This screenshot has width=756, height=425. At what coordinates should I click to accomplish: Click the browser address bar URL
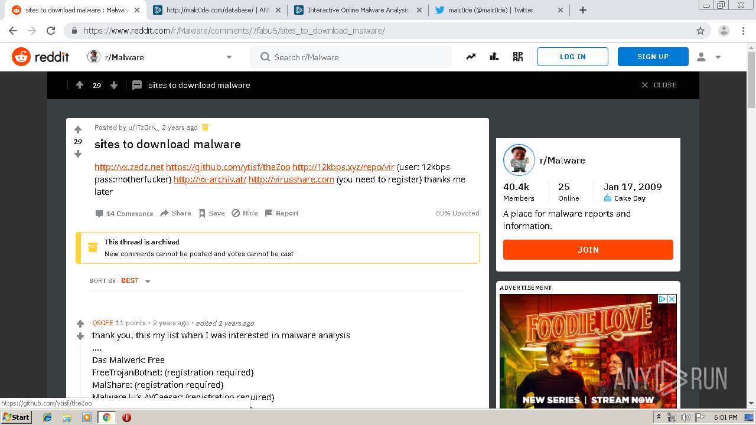pyautogui.click(x=234, y=31)
